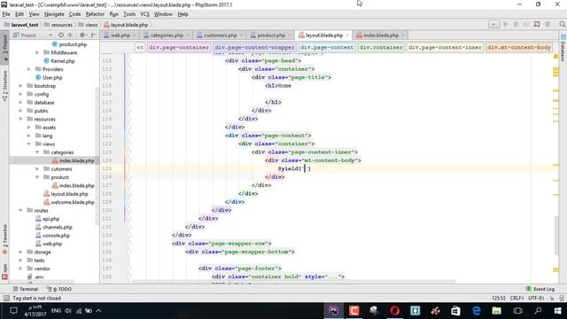Screen dimensions: 567x319
Task: Expand the vendor folder
Action: (x=20, y=268)
